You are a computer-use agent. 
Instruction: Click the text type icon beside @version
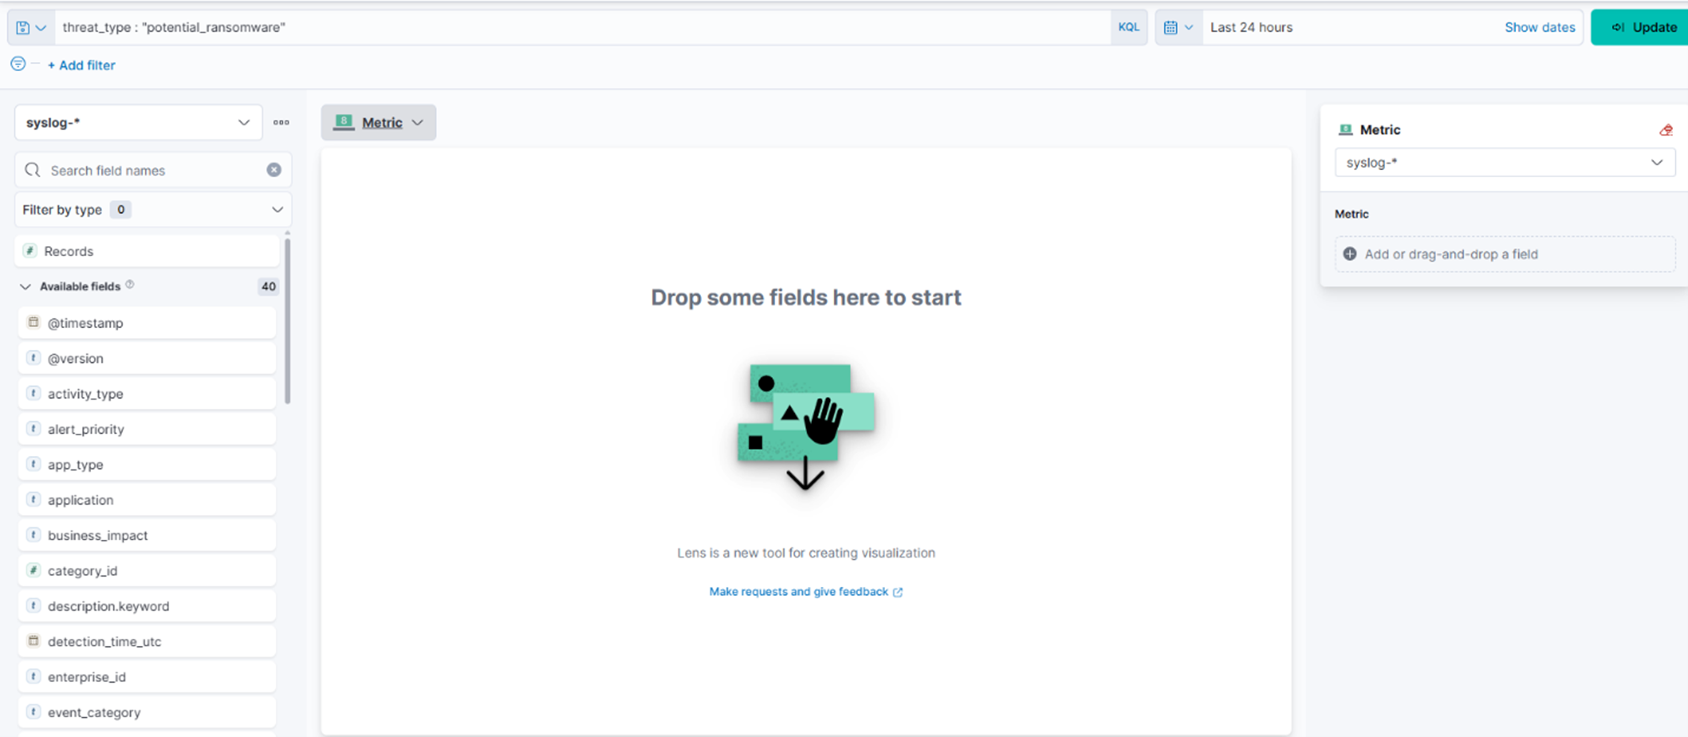click(x=33, y=357)
